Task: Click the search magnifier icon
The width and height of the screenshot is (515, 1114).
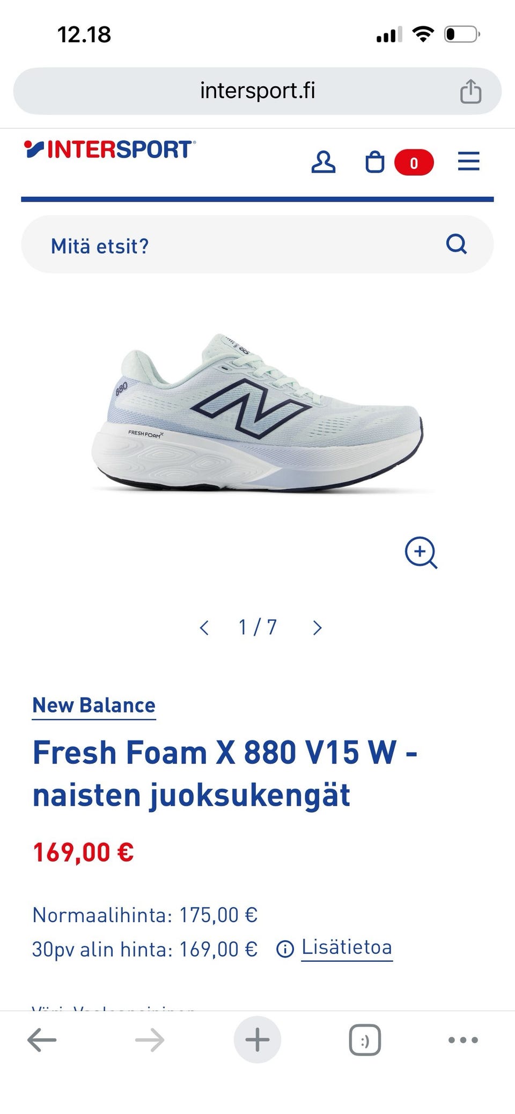Action: [457, 244]
